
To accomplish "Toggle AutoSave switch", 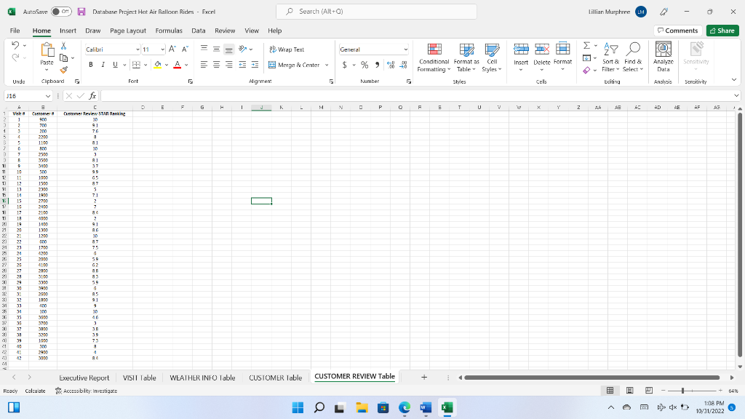I will pos(61,12).
